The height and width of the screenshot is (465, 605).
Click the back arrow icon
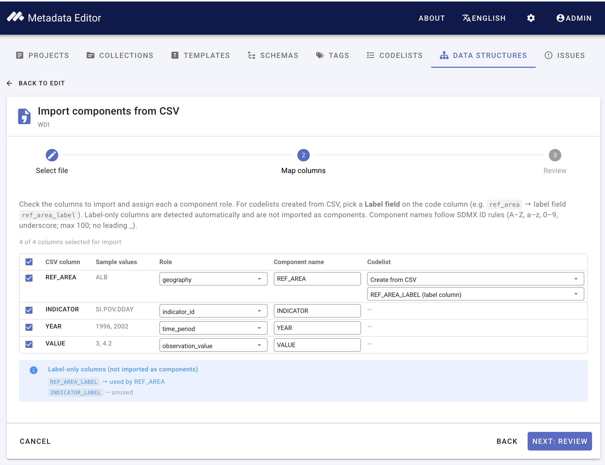click(x=9, y=83)
